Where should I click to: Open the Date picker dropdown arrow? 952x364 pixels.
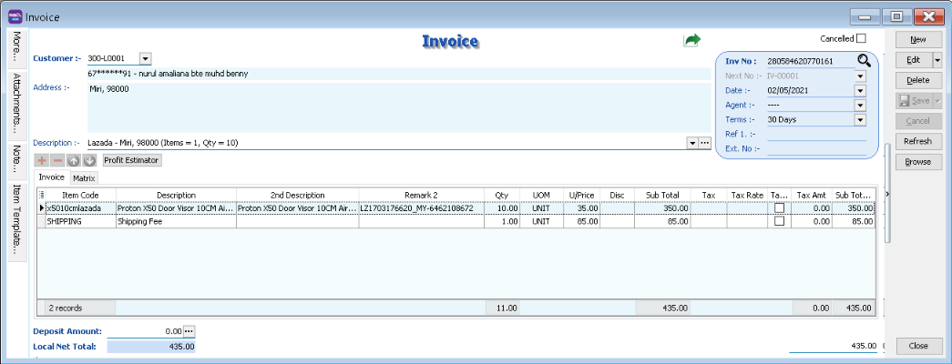[859, 90]
